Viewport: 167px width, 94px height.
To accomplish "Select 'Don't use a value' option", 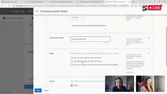I will (71, 65).
